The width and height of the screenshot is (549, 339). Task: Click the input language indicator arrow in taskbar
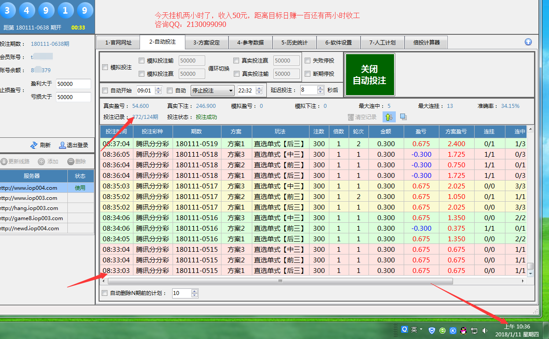421,329
